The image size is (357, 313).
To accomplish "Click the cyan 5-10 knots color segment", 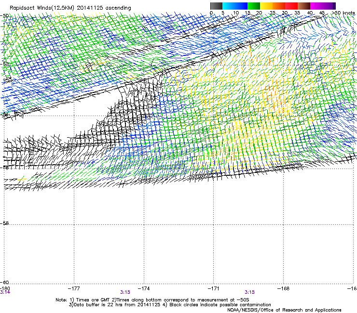I will click(229, 6).
